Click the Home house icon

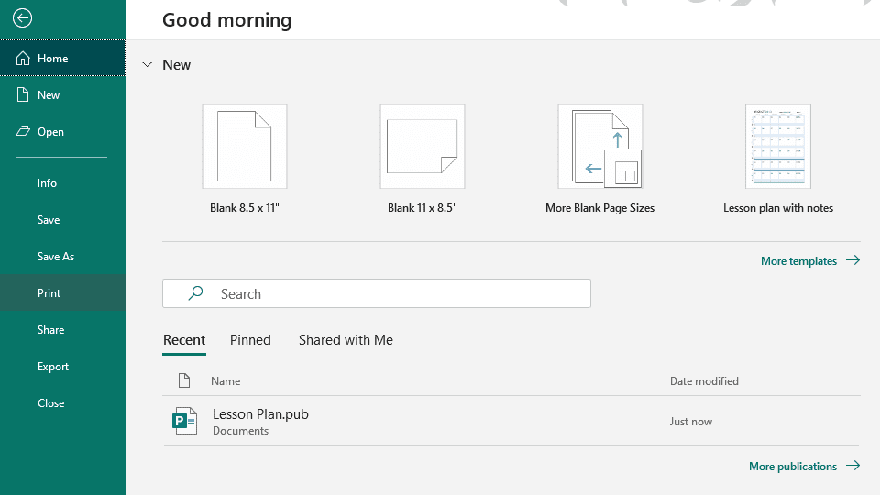click(23, 58)
